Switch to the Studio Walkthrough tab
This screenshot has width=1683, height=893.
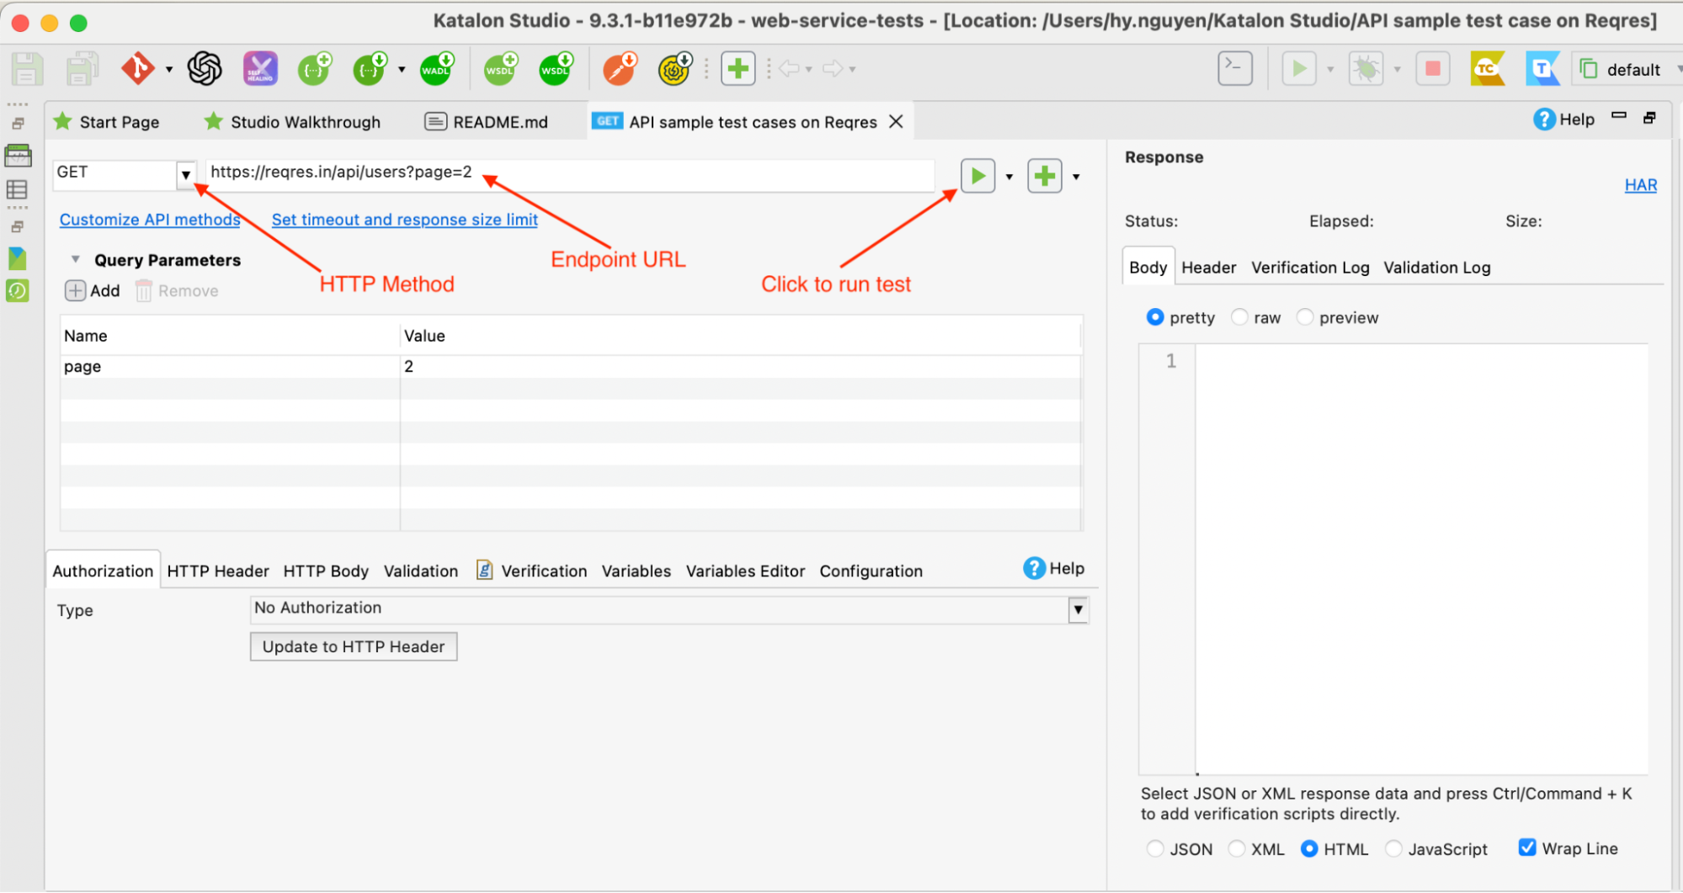click(292, 122)
